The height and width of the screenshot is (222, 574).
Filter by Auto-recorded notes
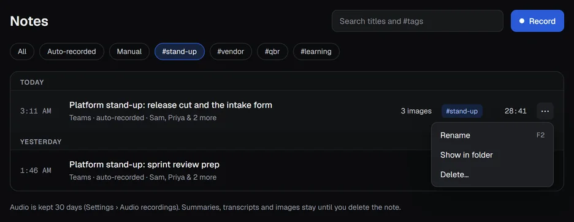click(x=72, y=52)
